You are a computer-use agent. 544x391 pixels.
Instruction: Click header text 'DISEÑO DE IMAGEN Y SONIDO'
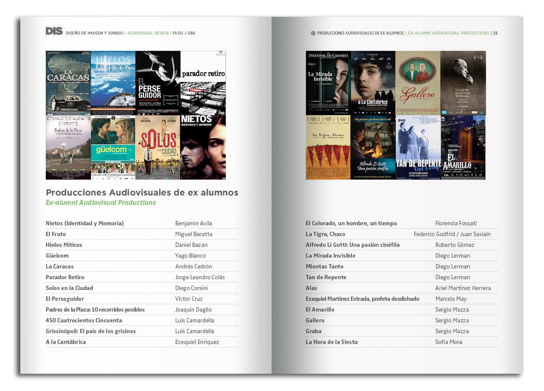point(94,33)
